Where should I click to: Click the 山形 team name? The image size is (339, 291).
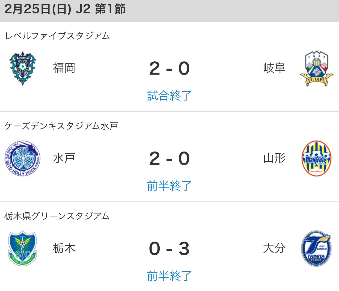coord(274,158)
